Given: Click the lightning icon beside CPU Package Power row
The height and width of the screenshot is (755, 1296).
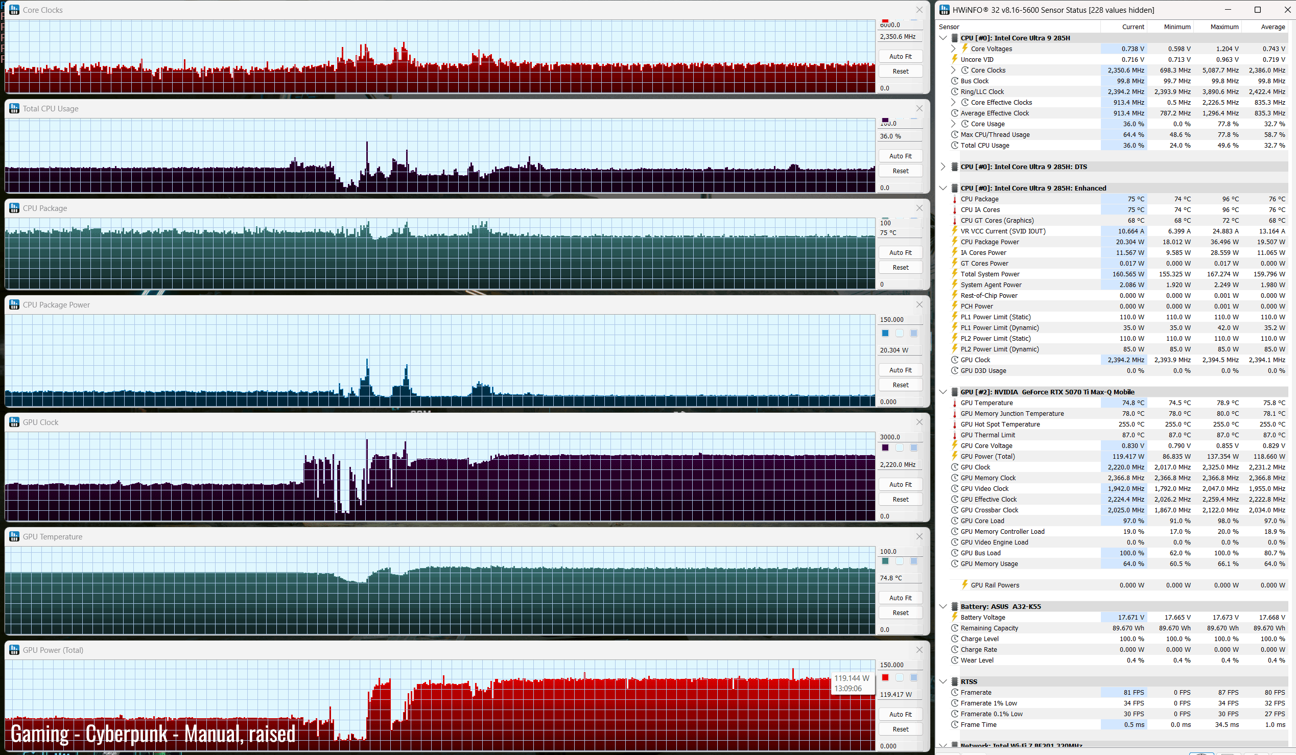Looking at the screenshot, I should point(955,242).
